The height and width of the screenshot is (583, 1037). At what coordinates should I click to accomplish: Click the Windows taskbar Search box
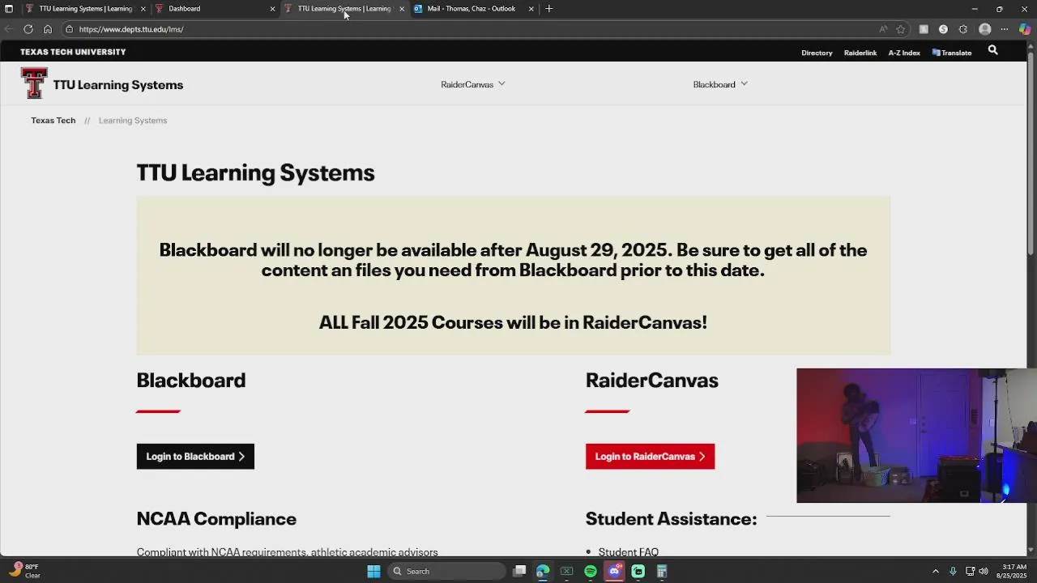(445, 572)
